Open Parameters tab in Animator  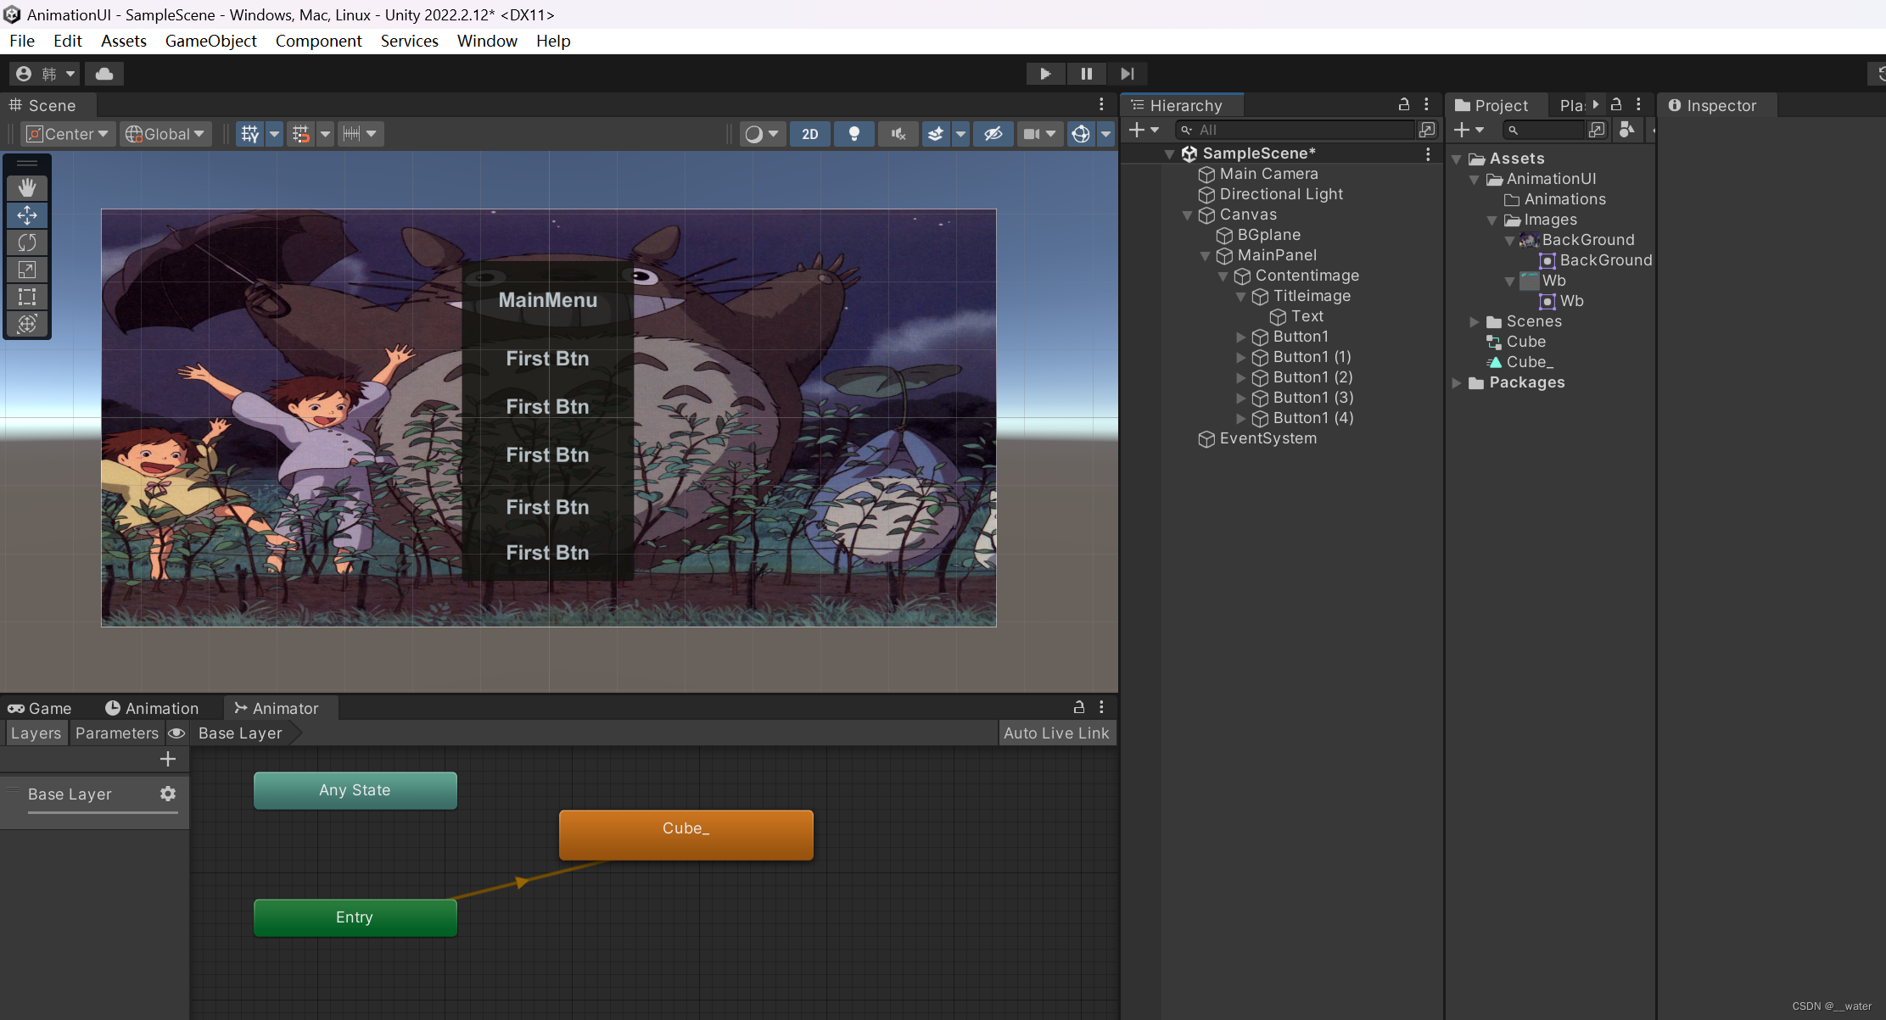coord(117,733)
